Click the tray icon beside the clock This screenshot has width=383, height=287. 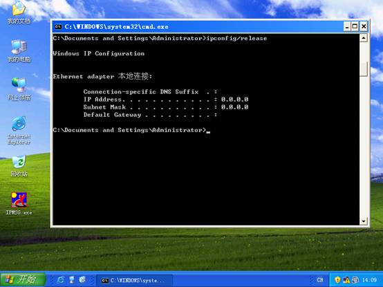(x=355, y=279)
